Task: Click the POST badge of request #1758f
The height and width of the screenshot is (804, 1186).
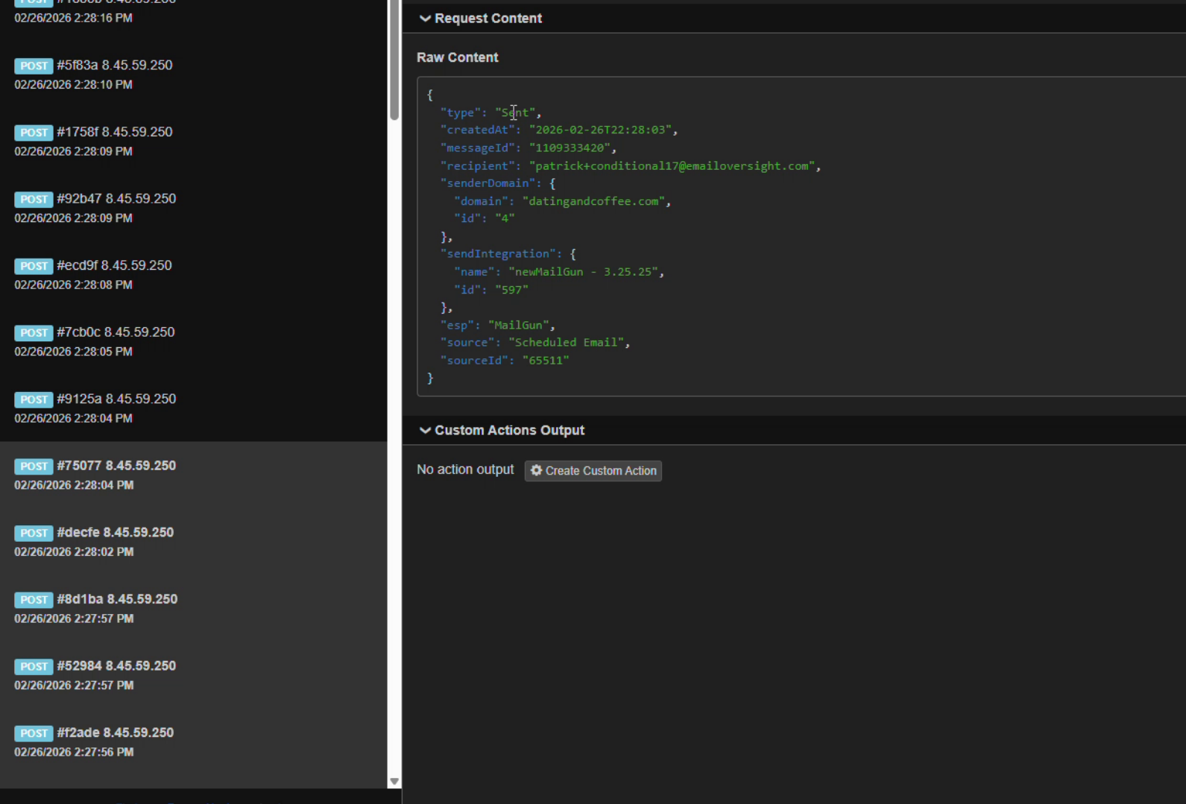Action: click(x=34, y=133)
